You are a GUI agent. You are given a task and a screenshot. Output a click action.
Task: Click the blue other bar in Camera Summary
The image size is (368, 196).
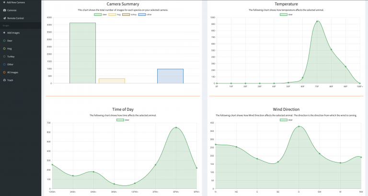(x=170, y=76)
